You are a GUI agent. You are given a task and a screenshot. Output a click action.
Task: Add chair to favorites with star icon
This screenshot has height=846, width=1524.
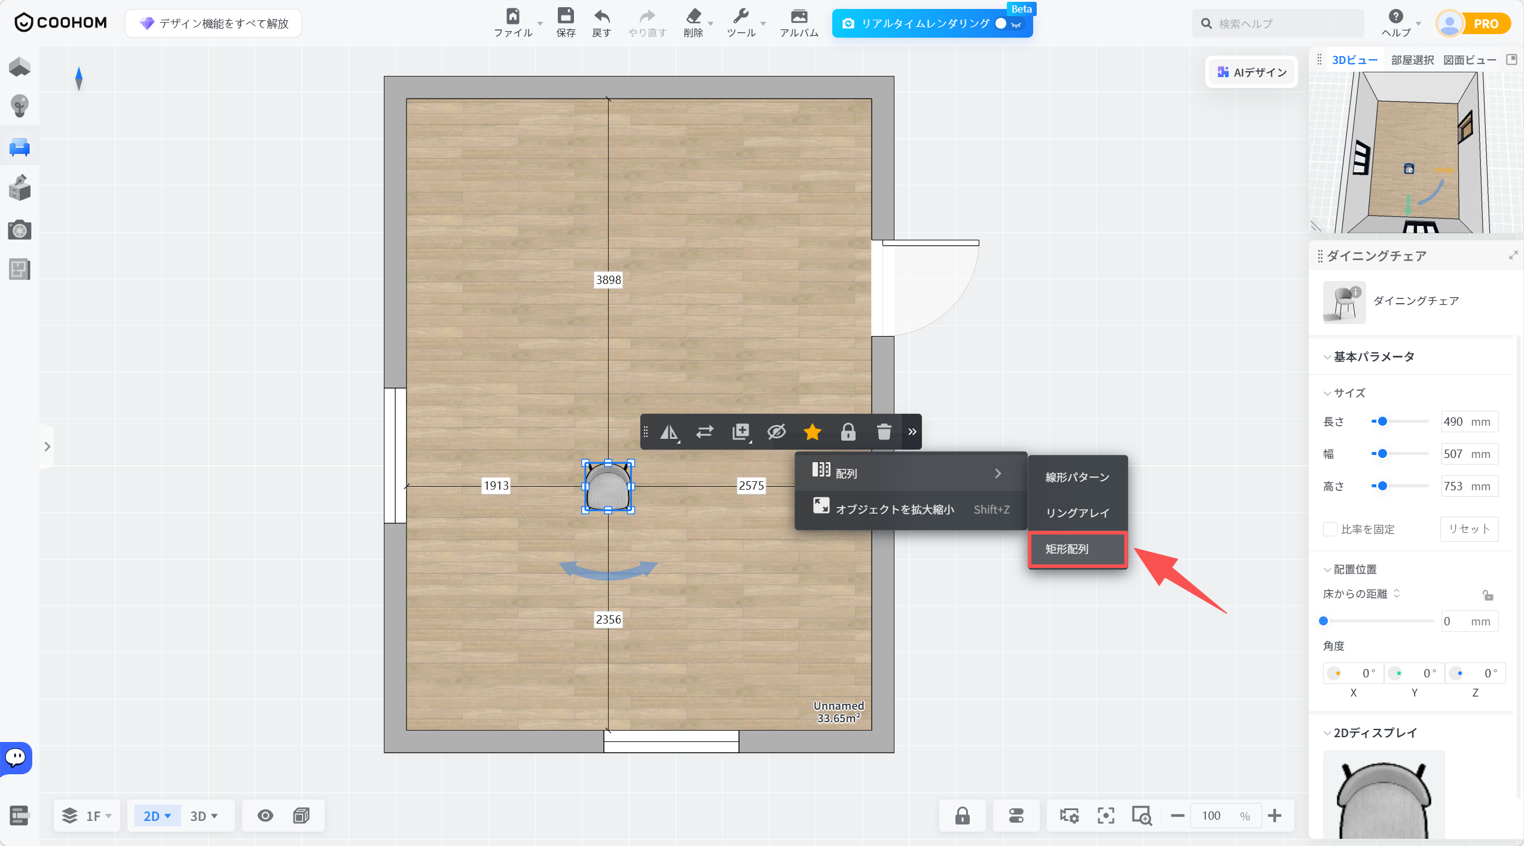[x=813, y=432]
